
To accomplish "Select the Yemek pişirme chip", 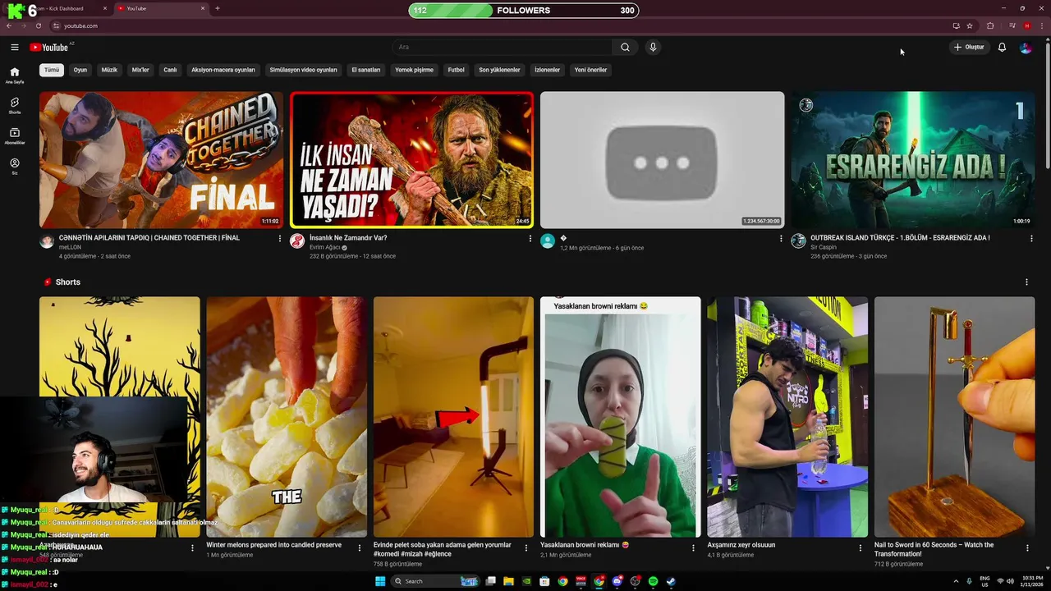I will click(x=414, y=70).
